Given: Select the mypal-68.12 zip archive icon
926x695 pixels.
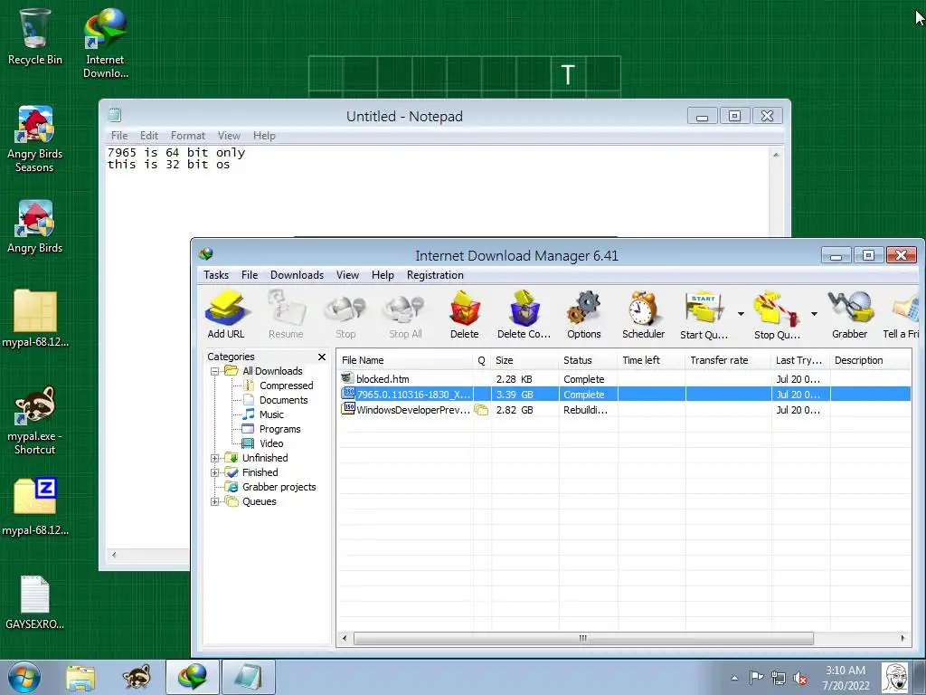Looking at the screenshot, I should (34, 507).
